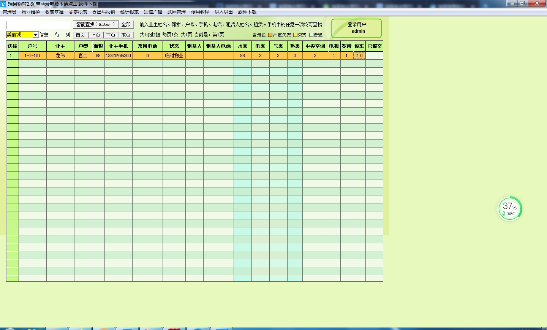Open the 统计报表 menu
Image resolution: width=547 pixels, height=330 pixels.
tap(130, 12)
